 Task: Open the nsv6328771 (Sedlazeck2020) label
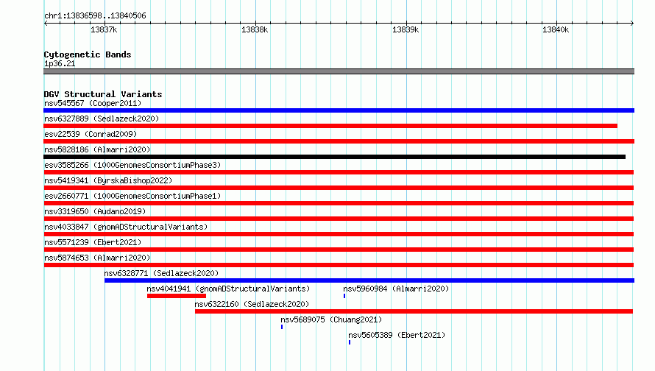(161, 273)
